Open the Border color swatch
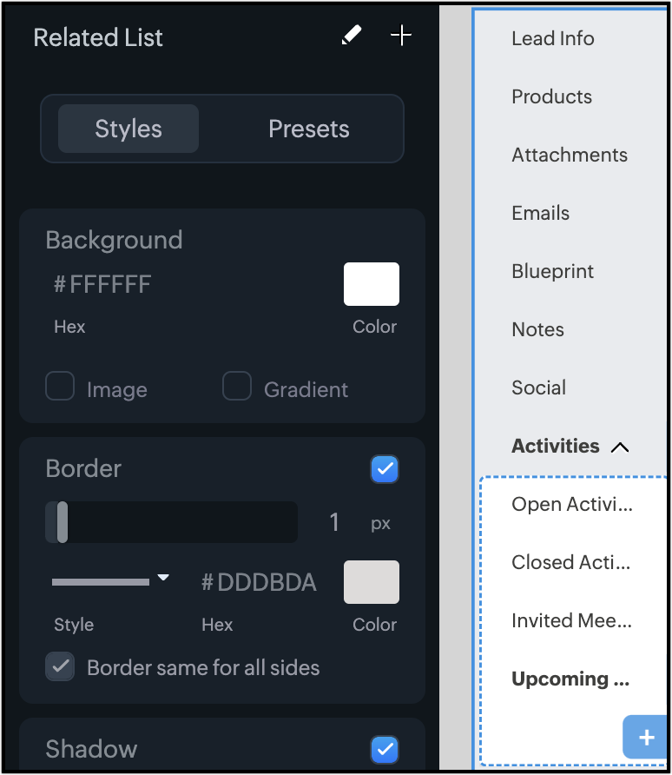Image resolution: width=672 pixels, height=775 pixels. [x=372, y=582]
